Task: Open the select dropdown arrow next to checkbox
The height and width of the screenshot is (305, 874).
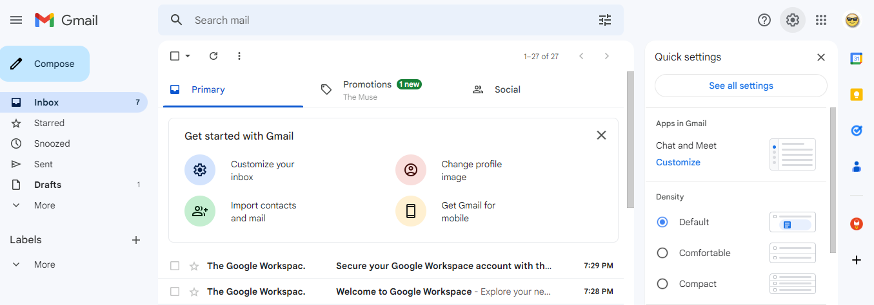Action: point(188,56)
